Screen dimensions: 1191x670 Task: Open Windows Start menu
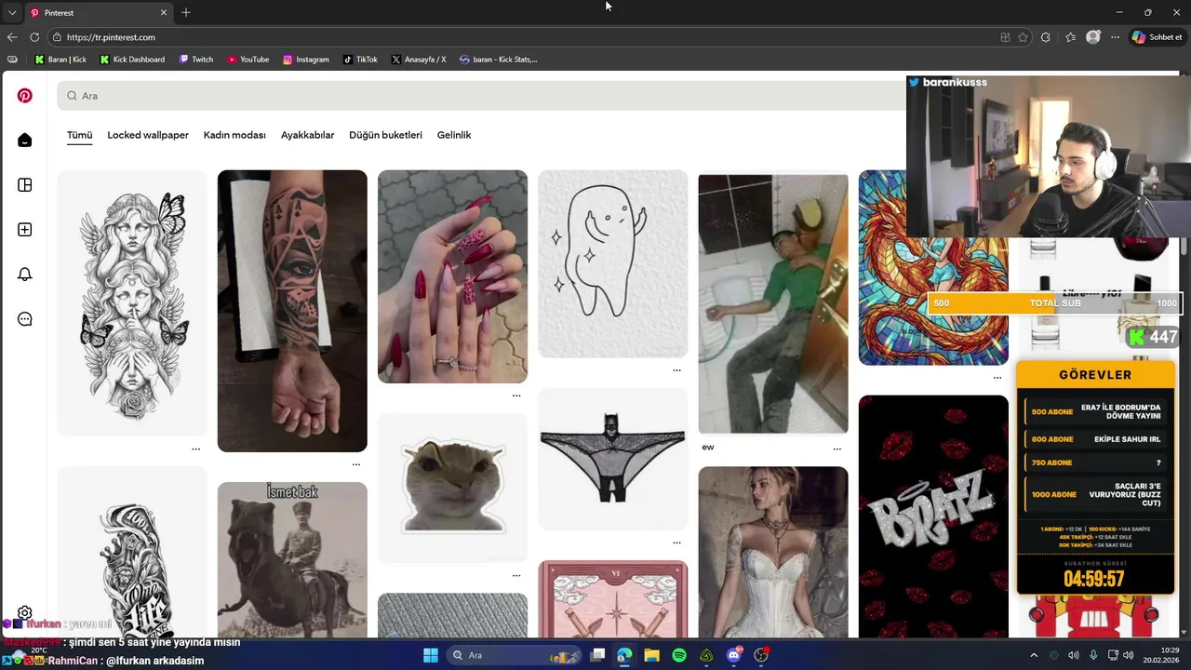(x=431, y=655)
